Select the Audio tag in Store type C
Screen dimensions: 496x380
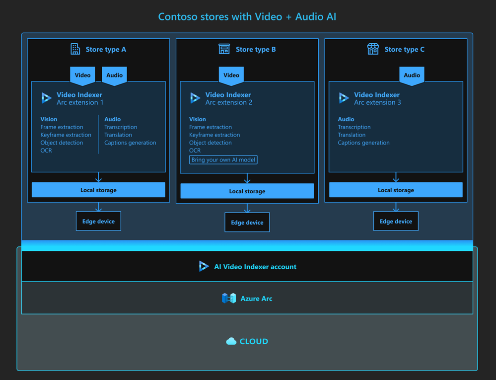click(x=412, y=76)
